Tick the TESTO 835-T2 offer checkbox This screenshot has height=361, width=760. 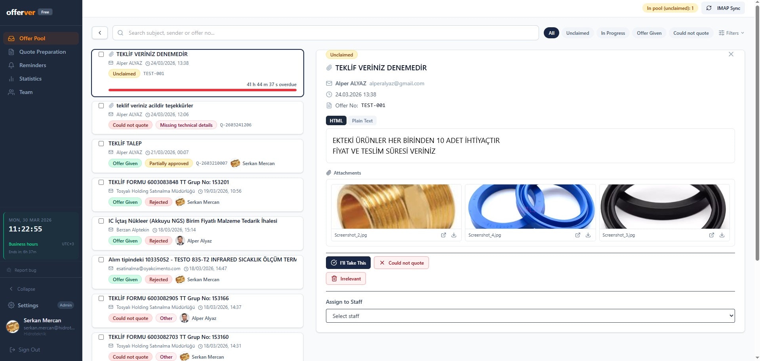coord(101,259)
